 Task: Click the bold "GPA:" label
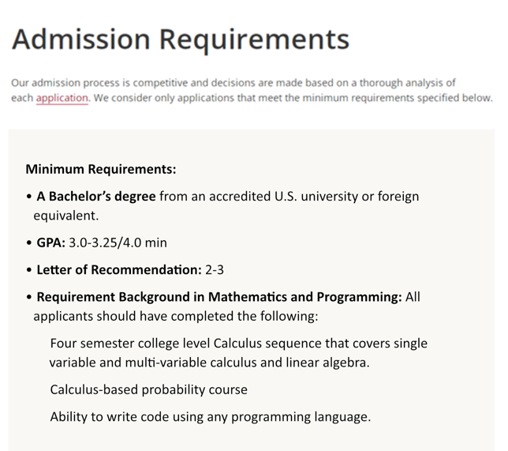pos(50,242)
